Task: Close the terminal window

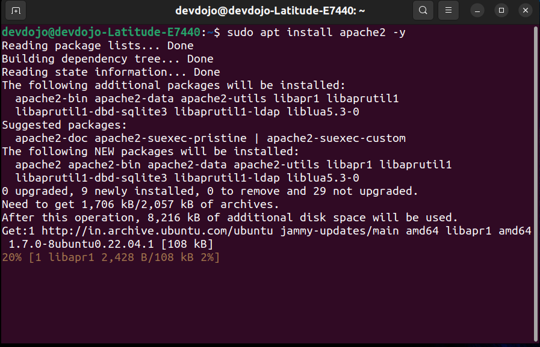Action: coord(525,10)
